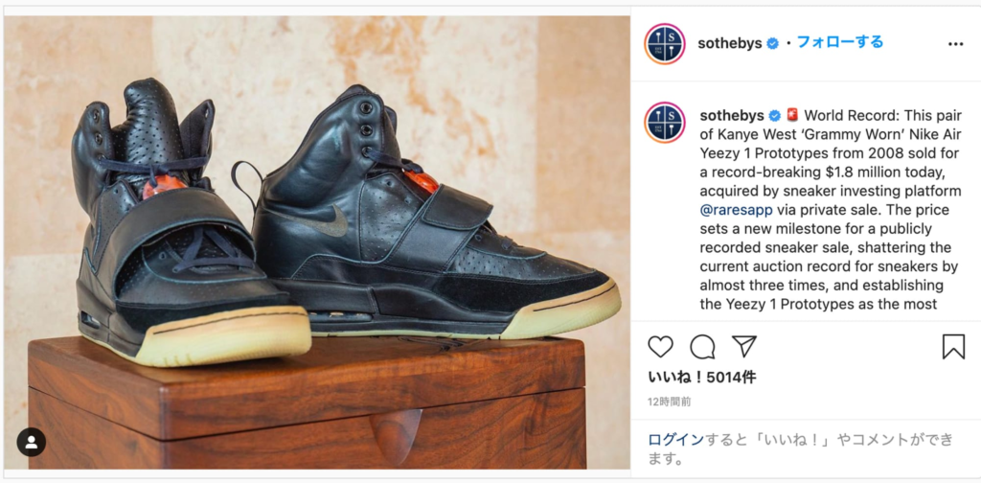The height and width of the screenshot is (483, 981).
Task: View likes list いいね！5014件
Action: point(702,377)
